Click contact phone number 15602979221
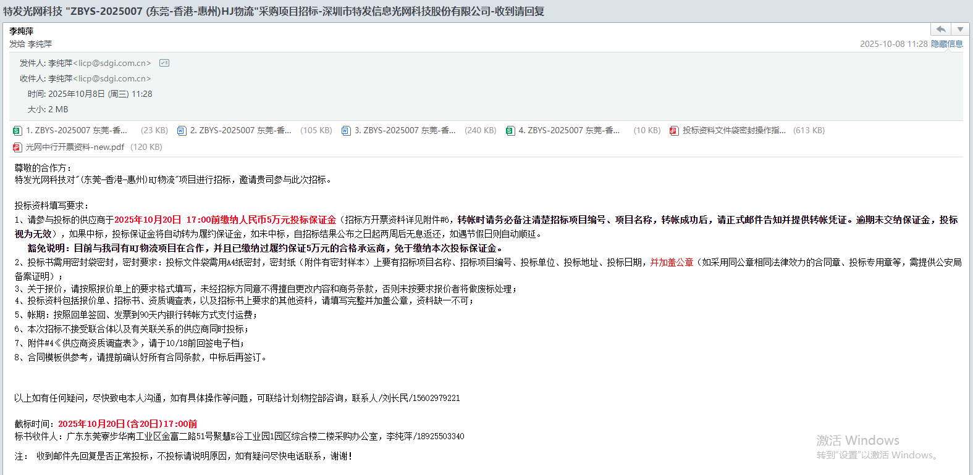Image resolution: width=973 pixels, height=475 pixels. click(x=436, y=399)
